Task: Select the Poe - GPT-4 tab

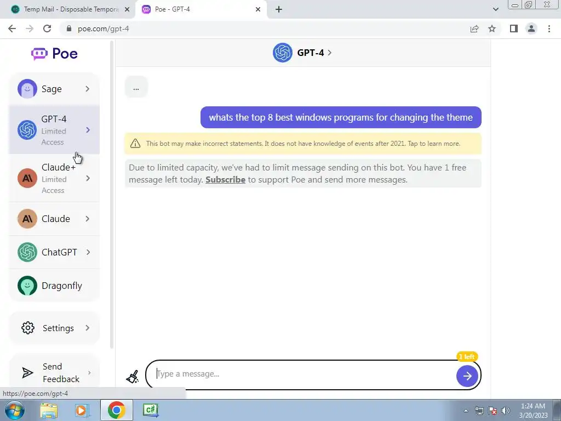Action: pyautogui.click(x=201, y=9)
